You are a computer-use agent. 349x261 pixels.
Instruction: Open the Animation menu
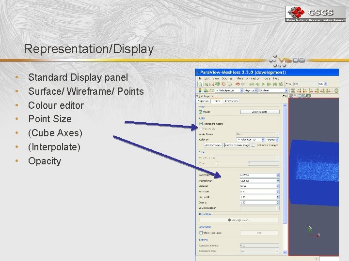click(253, 78)
